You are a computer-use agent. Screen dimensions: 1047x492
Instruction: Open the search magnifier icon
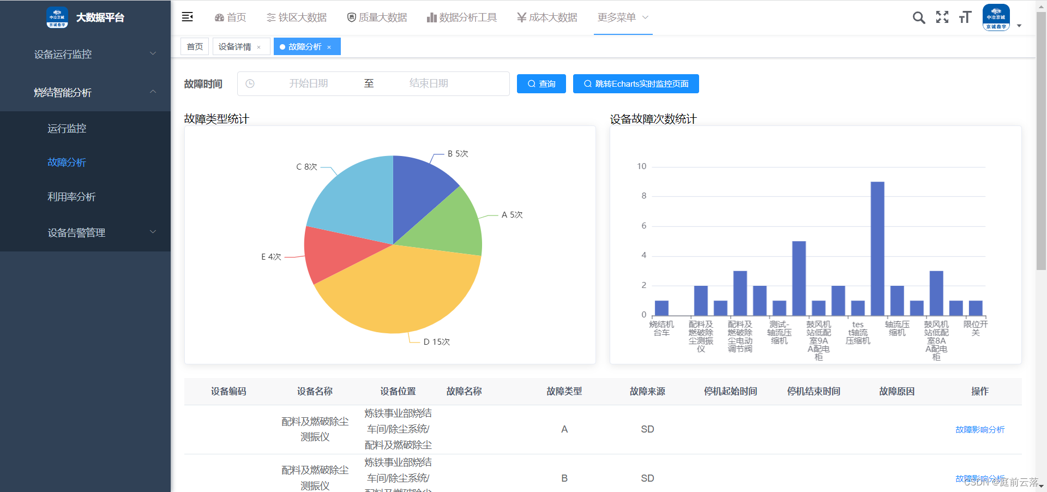coord(919,17)
